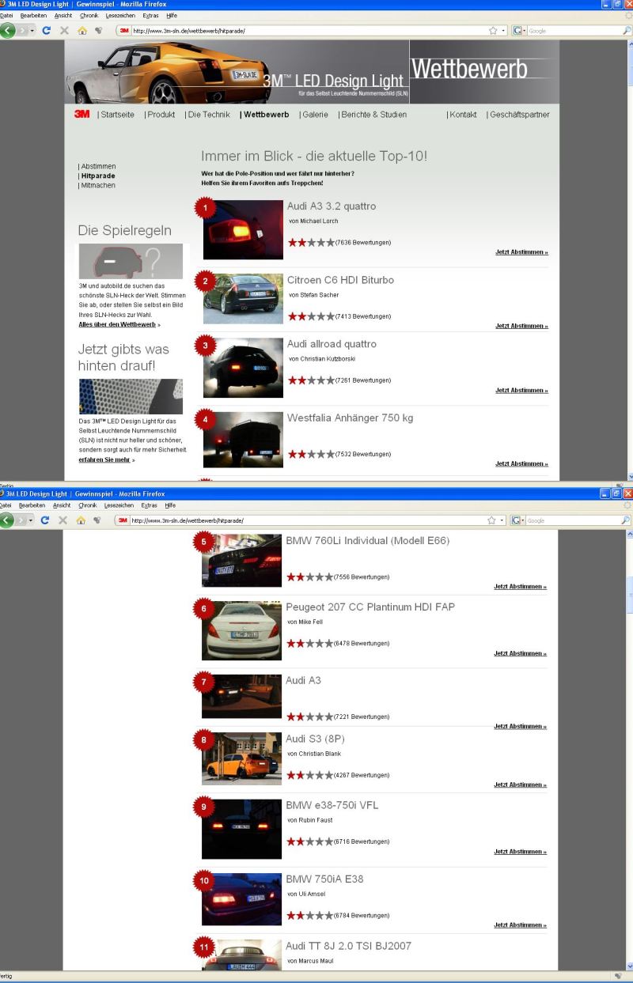
Task: Open the history dropdown arrow in the Top-10 window
Action: pos(31,31)
